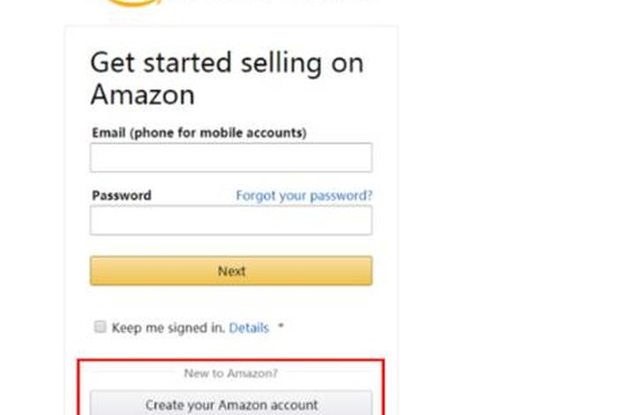The width and height of the screenshot is (618, 415).
Task: Click the divider line left of New to Amazon
Action: coord(132,374)
